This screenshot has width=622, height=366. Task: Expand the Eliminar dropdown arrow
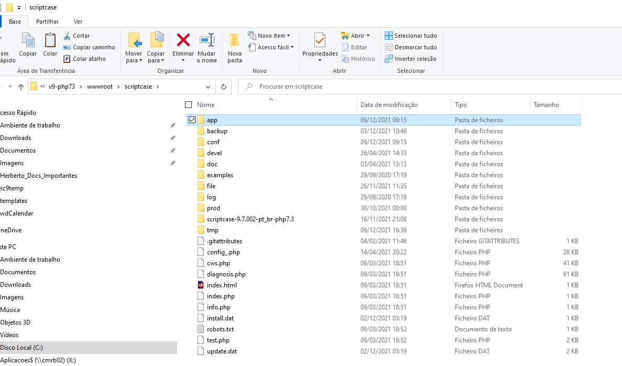(183, 60)
